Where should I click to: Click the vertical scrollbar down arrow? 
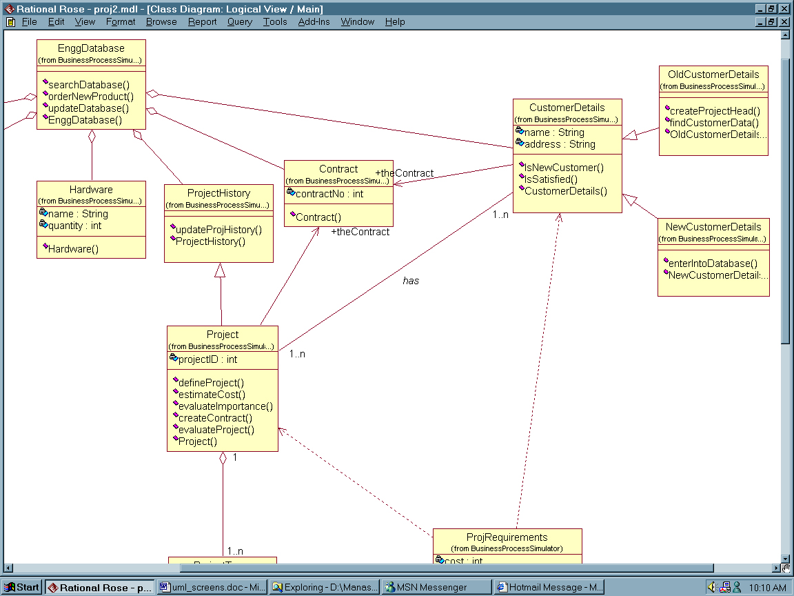pyautogui.click(x=786, y=559)
